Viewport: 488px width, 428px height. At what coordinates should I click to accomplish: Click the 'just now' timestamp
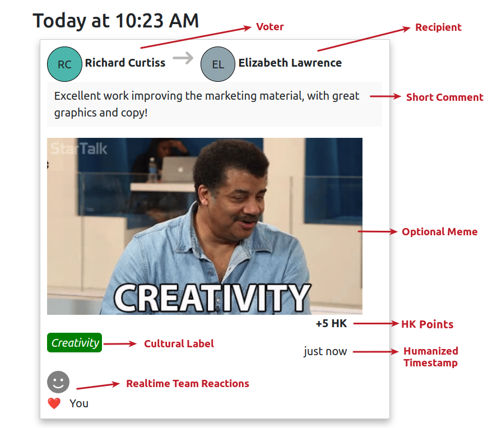click(x=325, y=351)
